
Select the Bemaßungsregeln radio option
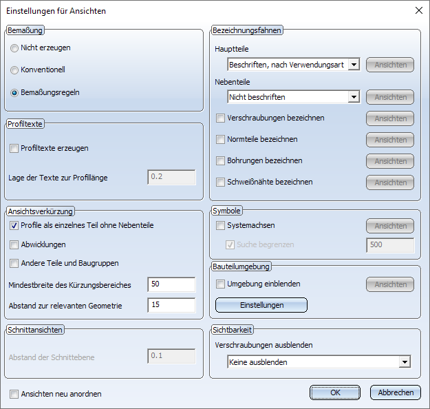[x=14, y=92]
